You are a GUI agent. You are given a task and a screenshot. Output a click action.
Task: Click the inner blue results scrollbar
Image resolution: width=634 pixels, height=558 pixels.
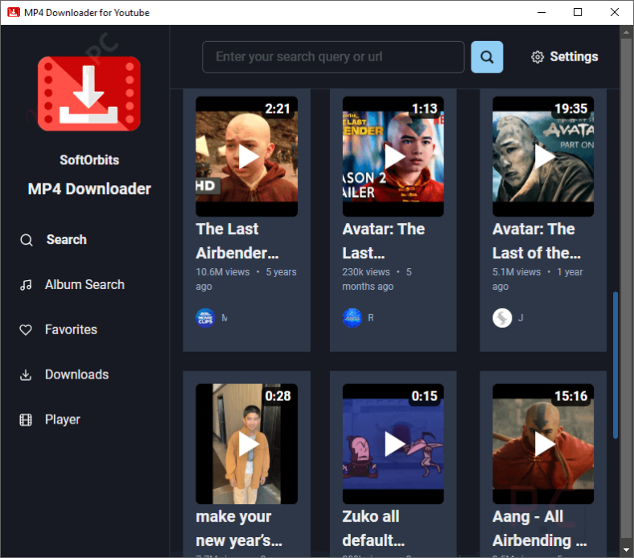[615, 365]
